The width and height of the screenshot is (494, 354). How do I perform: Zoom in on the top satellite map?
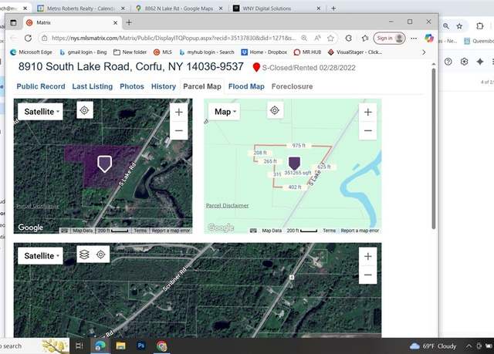[x=178, y=112]
